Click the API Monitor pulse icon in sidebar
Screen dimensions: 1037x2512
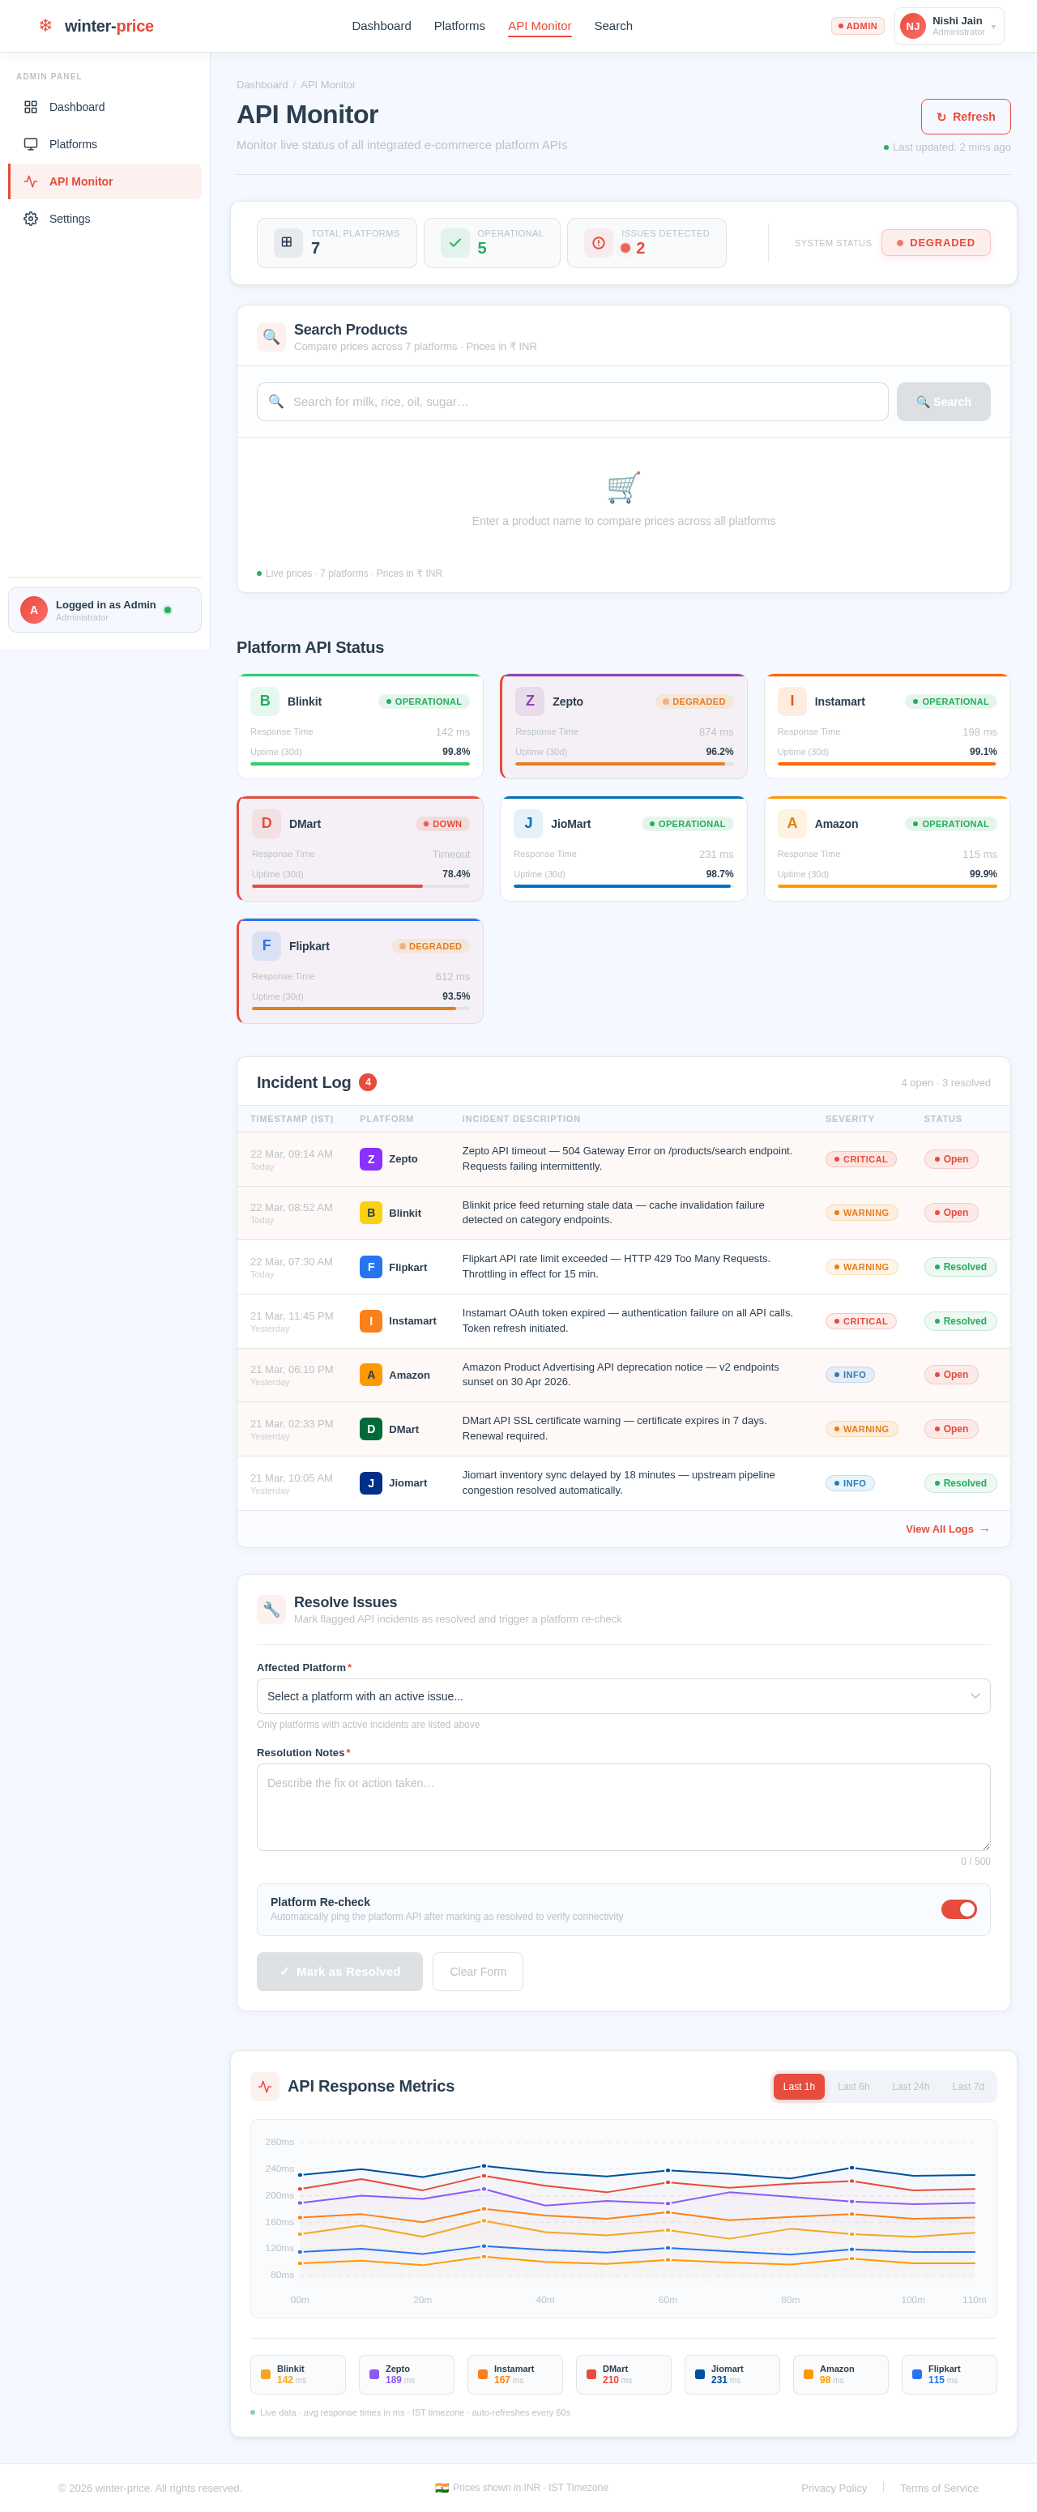pyautogui.click(x=30, y=181)
